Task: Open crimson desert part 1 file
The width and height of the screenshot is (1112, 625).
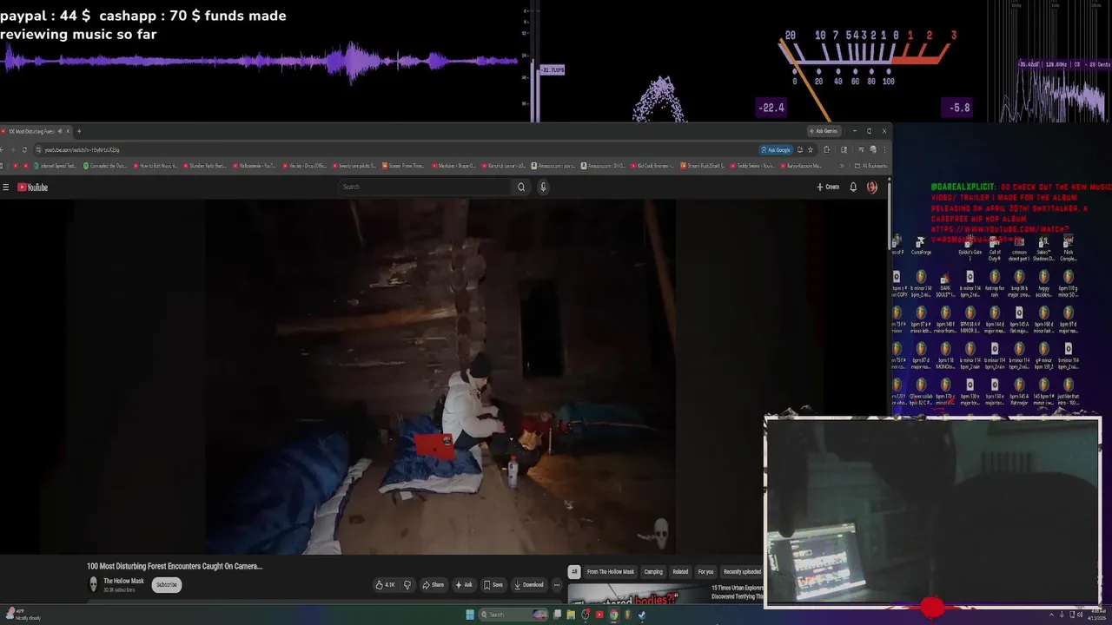Action: pyautogui.click(x=1019, y=248)
